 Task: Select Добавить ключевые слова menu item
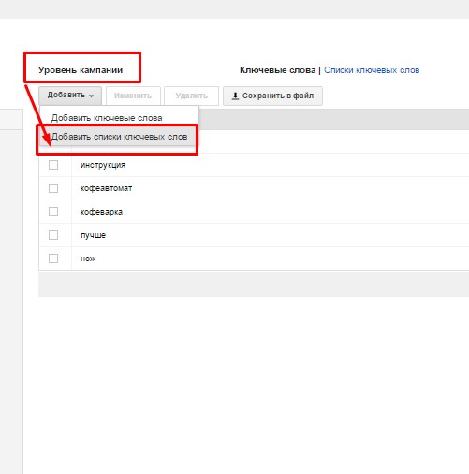click(x=107, y=118)
